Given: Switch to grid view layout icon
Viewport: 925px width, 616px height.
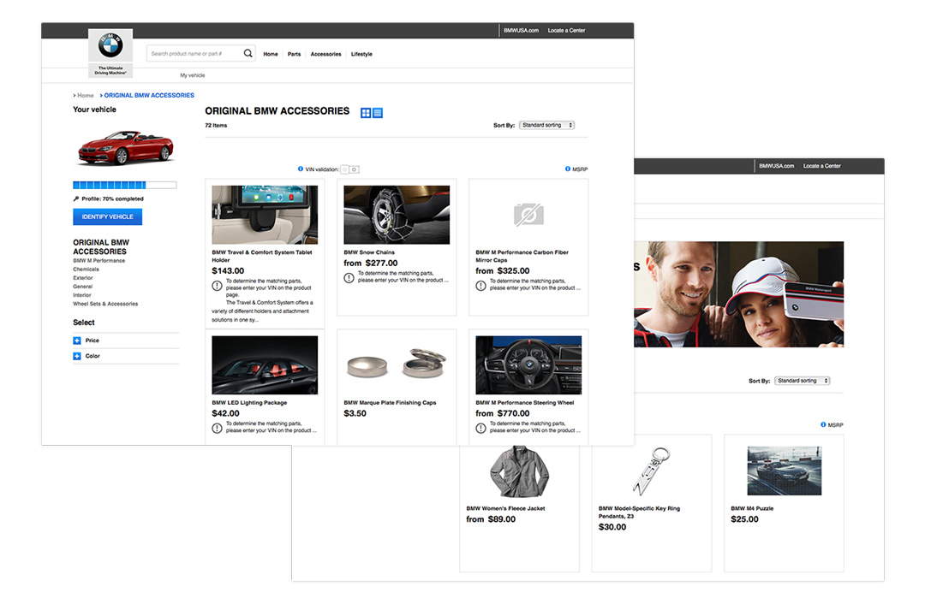Looking at the screenshot, I should coord(366,113).
